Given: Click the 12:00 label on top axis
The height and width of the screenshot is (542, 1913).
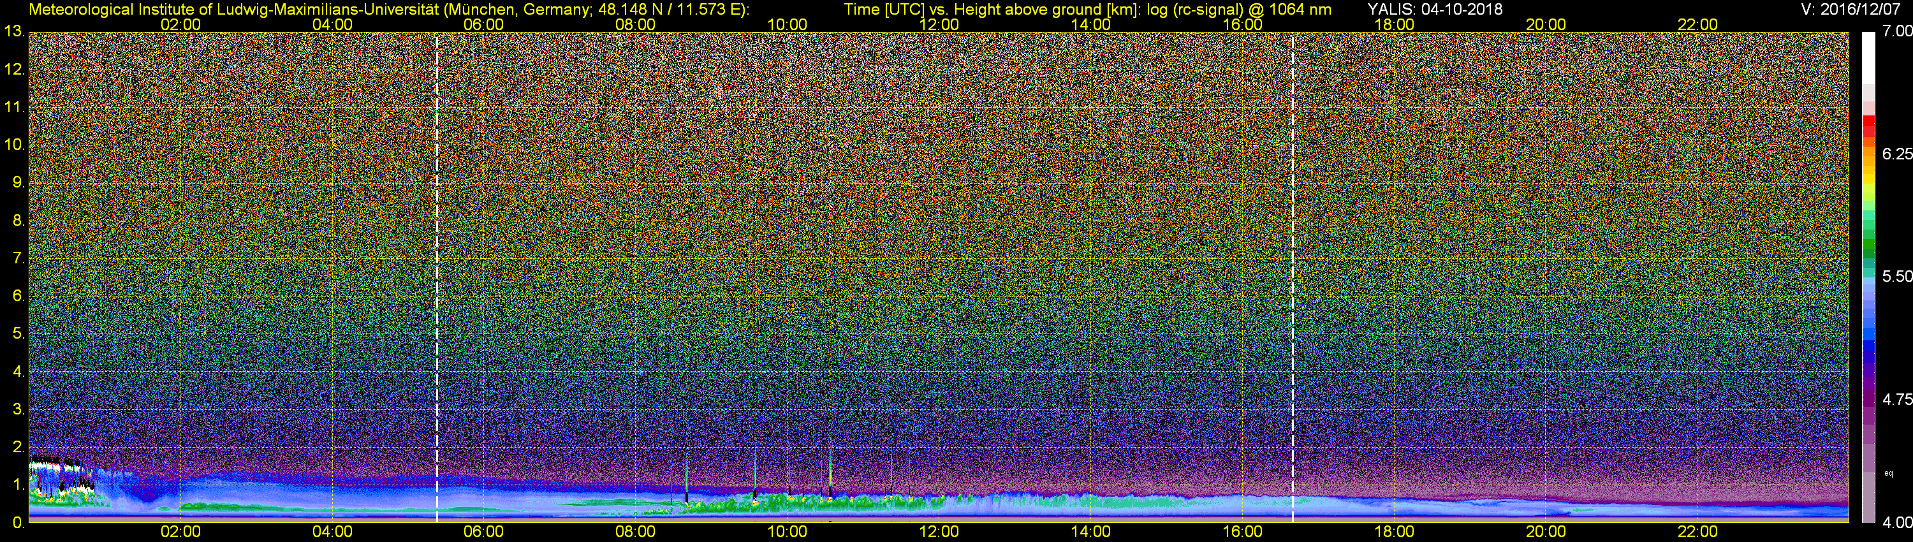Looking at the screenshot, I should click(939, 24).
